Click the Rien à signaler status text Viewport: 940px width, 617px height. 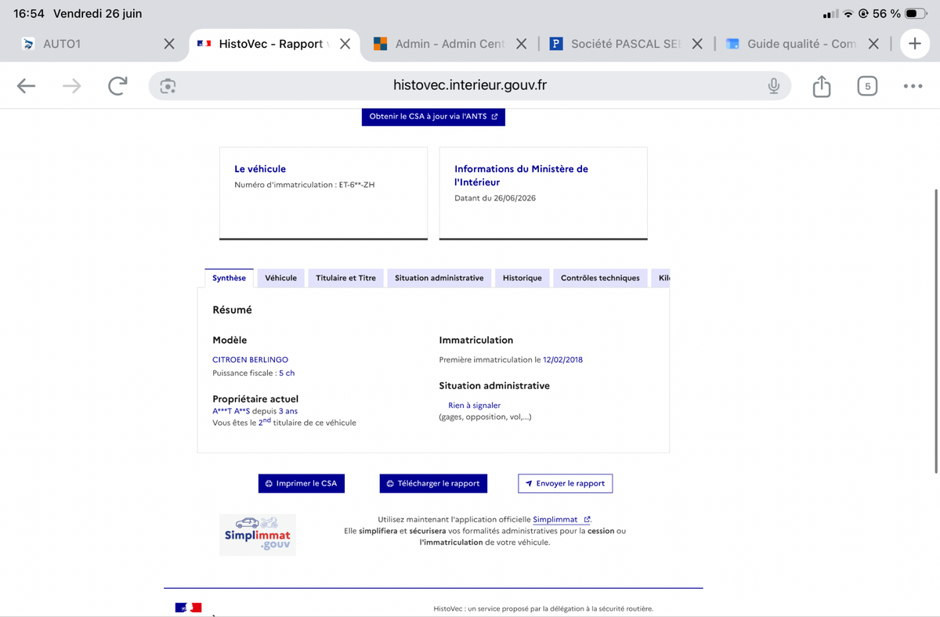(x=474, y=405)
